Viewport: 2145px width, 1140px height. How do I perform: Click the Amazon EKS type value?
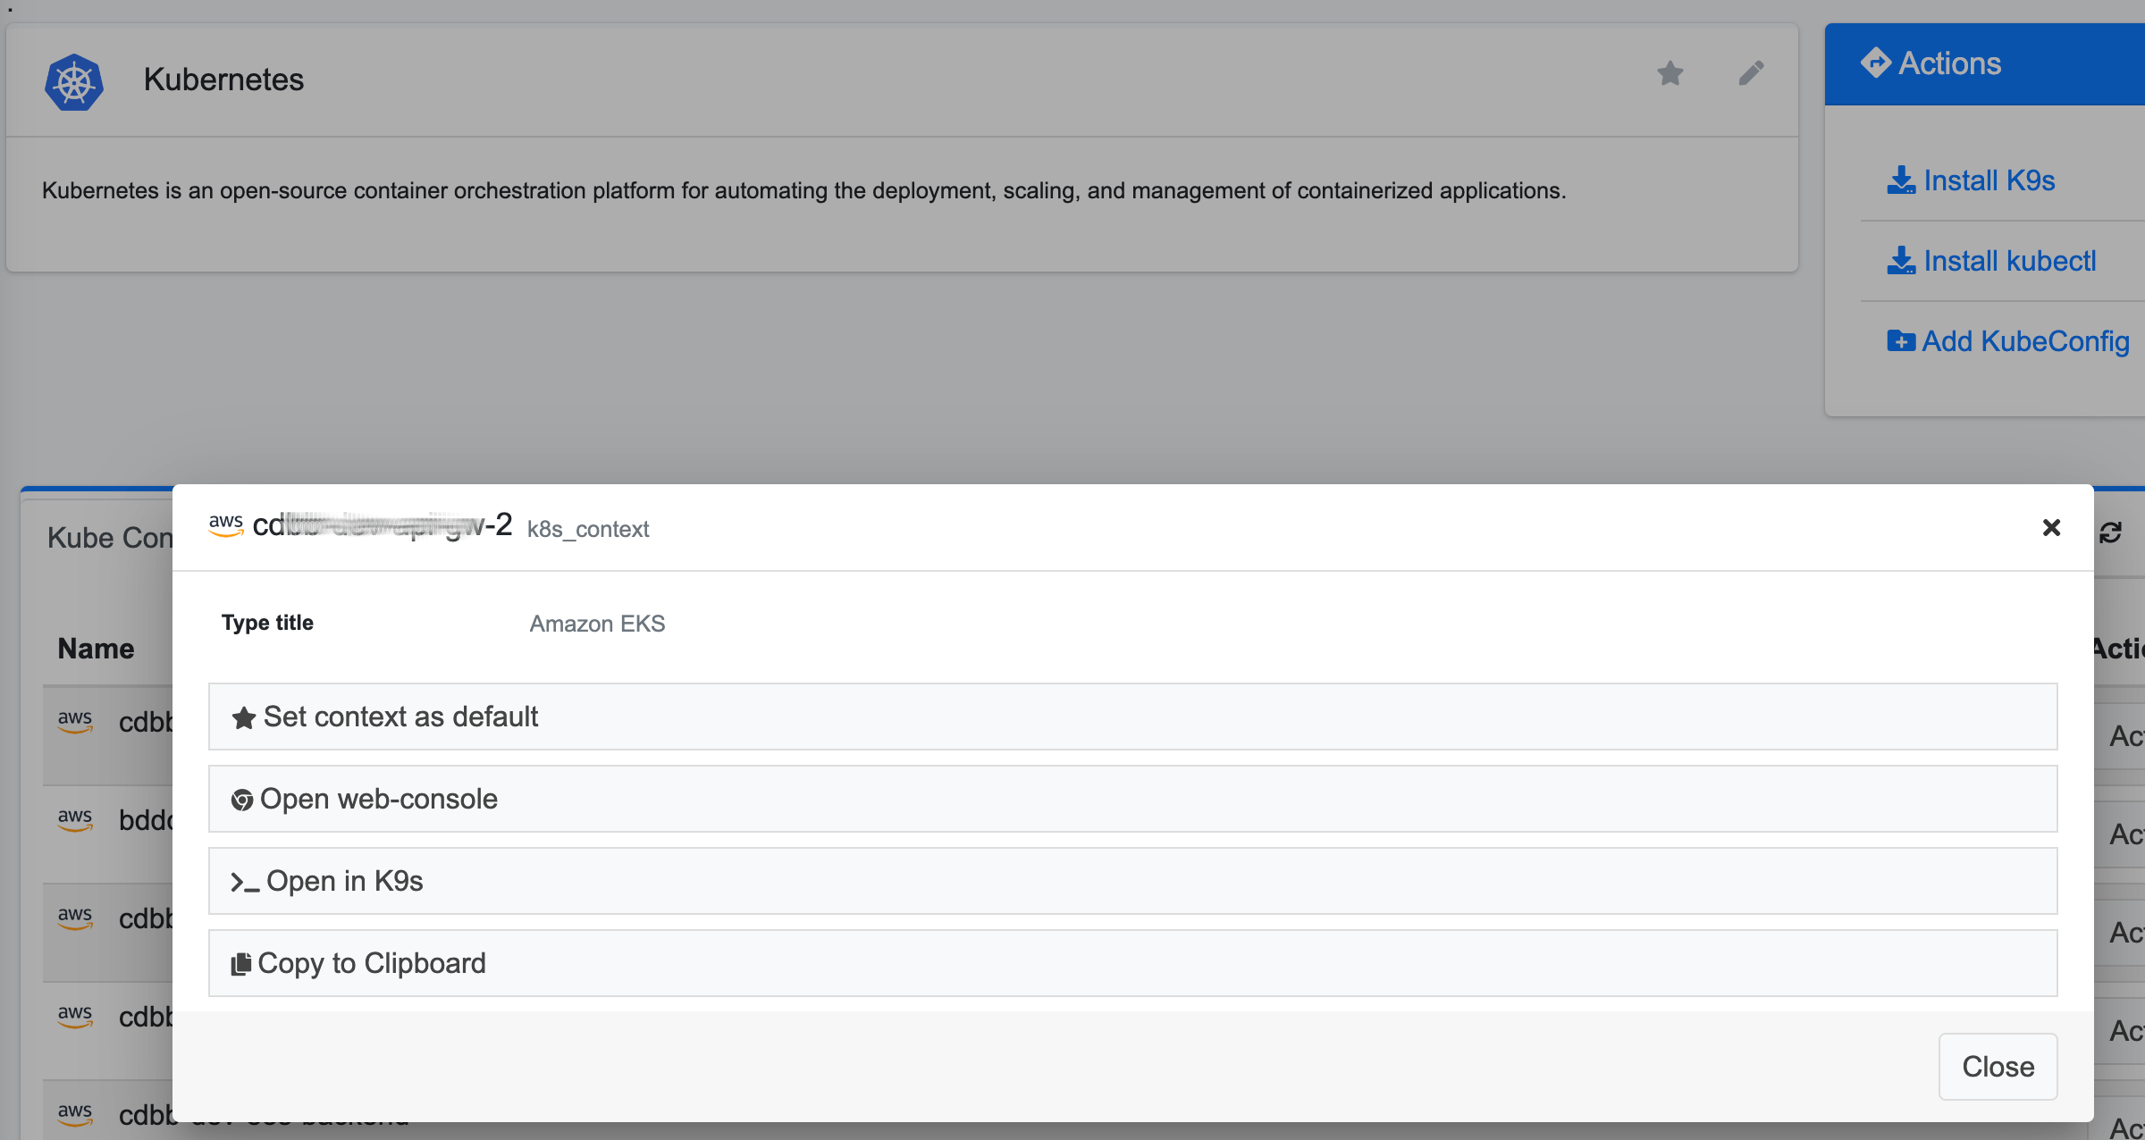597,624
